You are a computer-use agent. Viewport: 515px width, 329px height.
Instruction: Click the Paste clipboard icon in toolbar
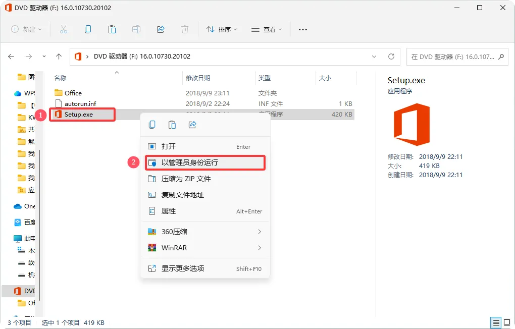[x=112, y=30]
